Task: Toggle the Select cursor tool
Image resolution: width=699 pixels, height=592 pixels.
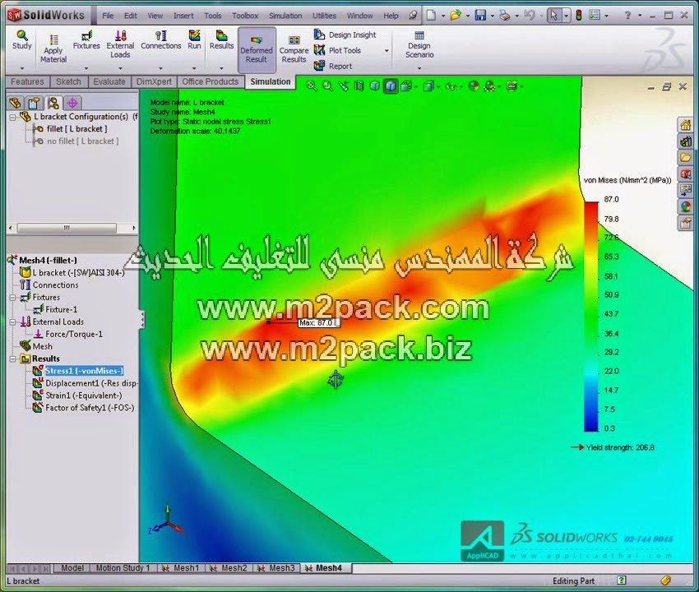Action: (553, 16)
